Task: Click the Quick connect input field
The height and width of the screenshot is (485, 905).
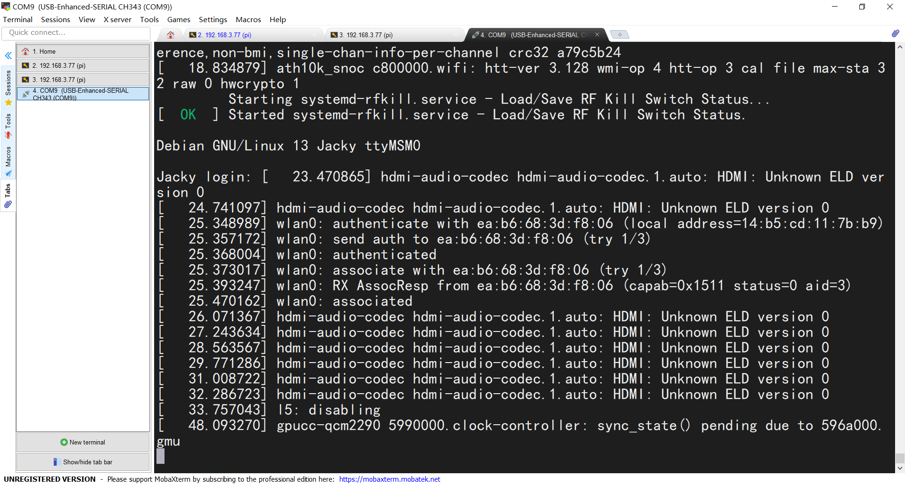Action: point(76,33)
